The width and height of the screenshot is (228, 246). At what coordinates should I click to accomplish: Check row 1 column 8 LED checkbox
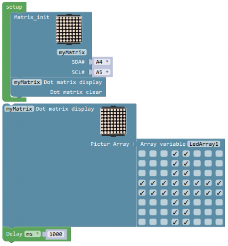pyautogui.click(x=219, y=154)
